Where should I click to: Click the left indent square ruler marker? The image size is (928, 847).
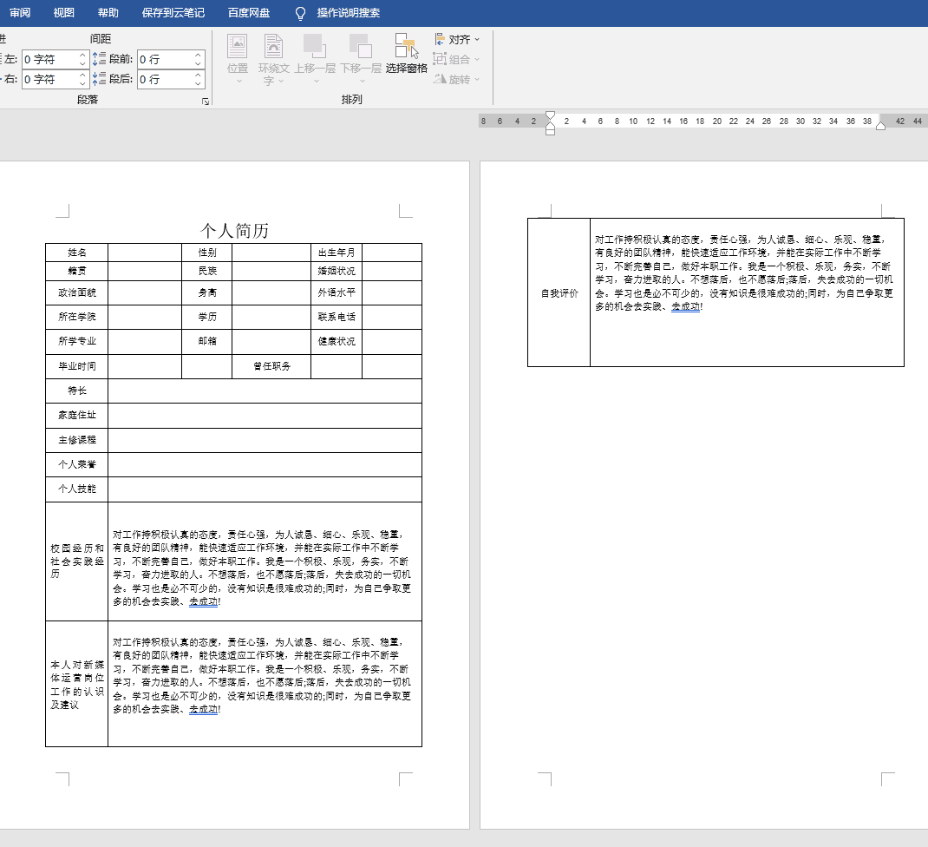tap(551, 132)
